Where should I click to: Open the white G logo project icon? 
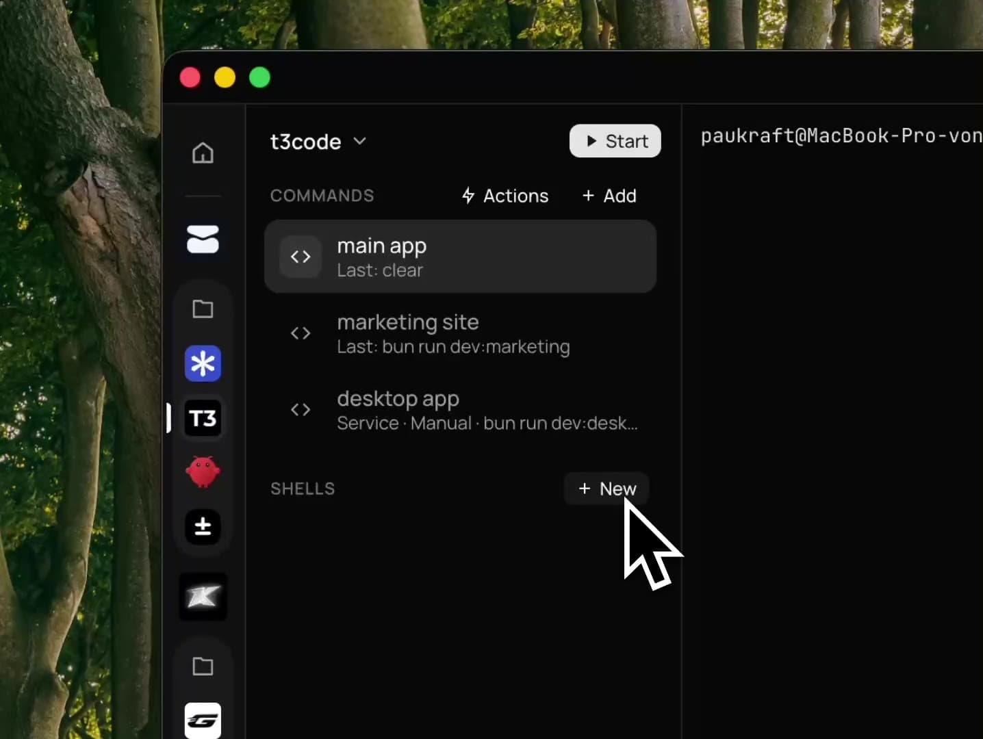pos(203,720)
